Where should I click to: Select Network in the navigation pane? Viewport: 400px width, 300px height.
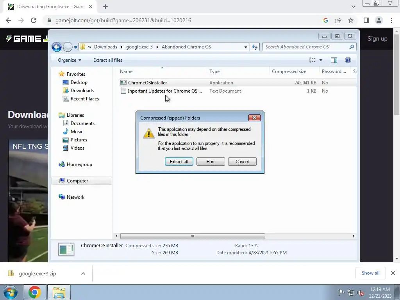click(x=75, y=197)
